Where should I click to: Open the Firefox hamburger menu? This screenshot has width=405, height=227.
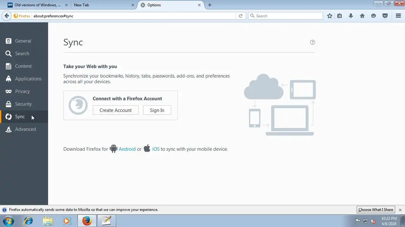click(x=398, y=16)
